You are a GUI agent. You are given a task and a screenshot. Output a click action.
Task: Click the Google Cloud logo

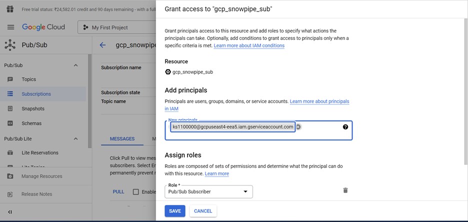coord(43,27)
